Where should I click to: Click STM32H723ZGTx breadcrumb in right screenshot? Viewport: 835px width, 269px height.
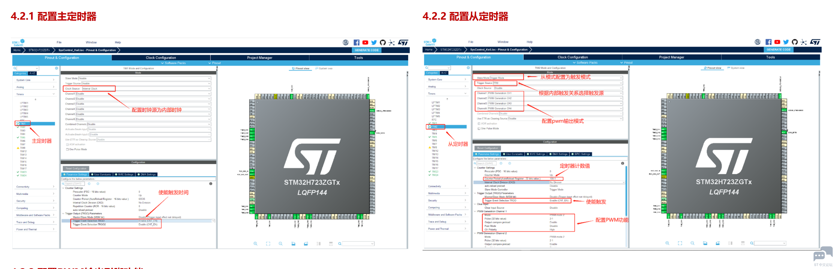[x=451, y=50]
